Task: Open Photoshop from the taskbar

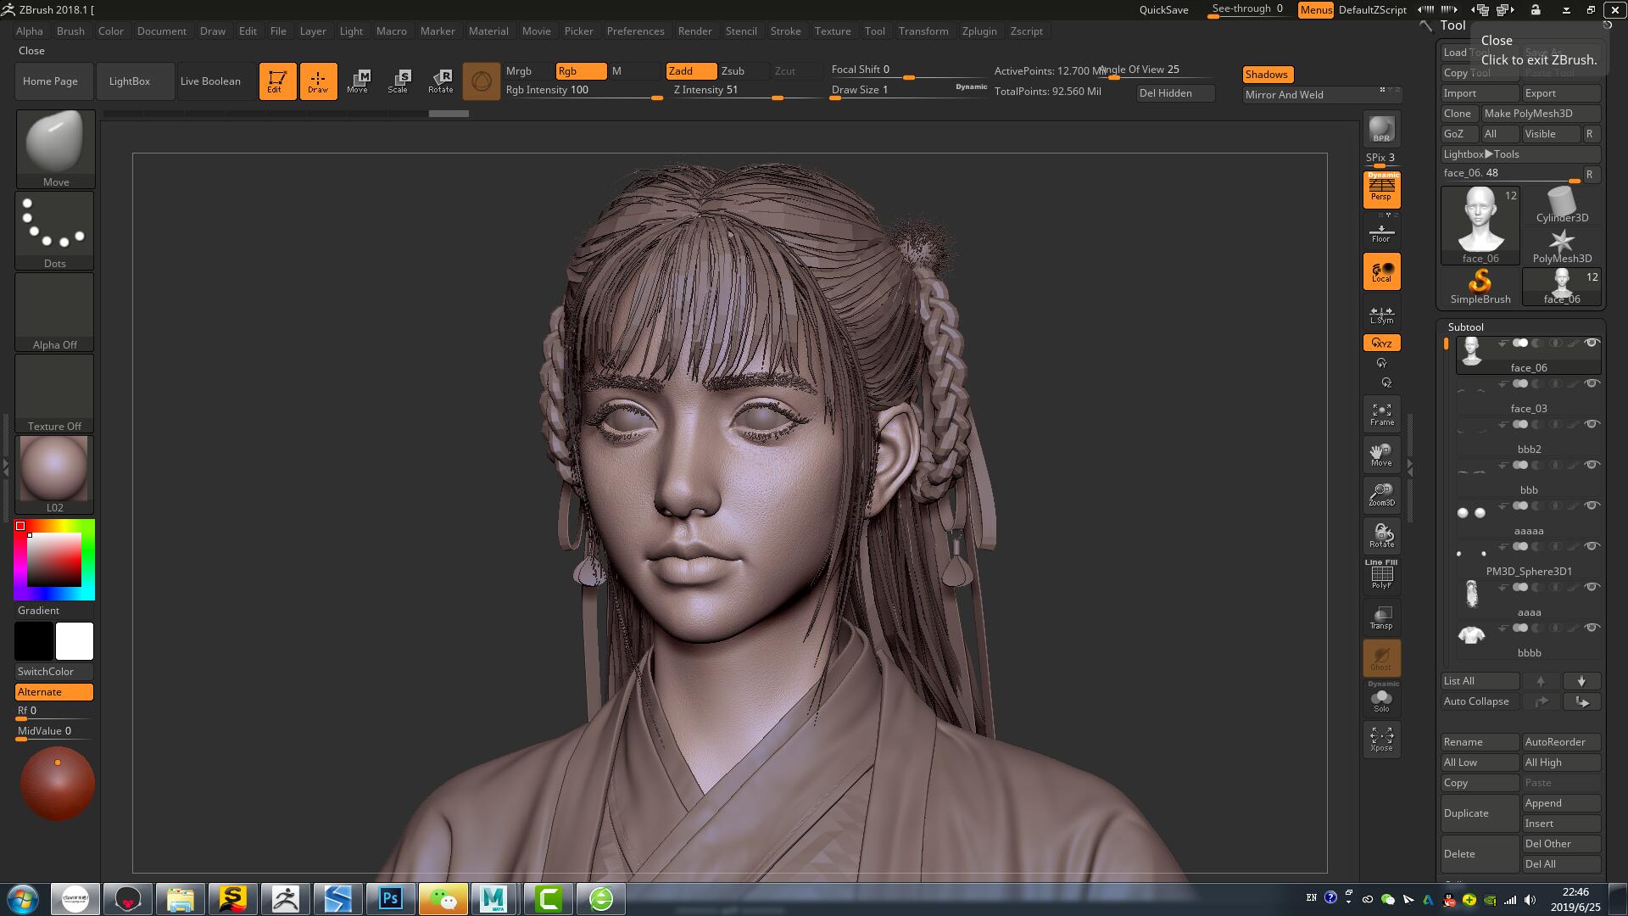Action: tap(390, 899)
